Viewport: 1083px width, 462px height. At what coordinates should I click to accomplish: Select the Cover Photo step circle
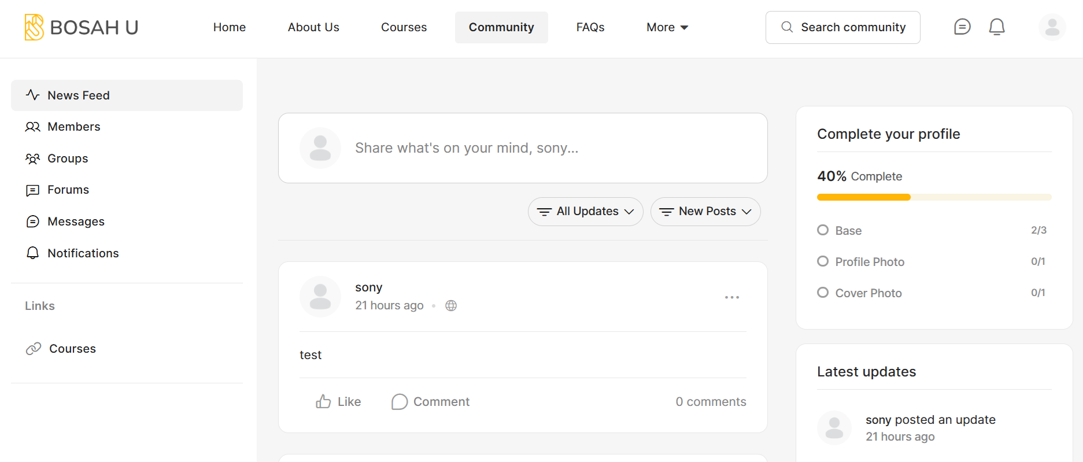click(823, 293)
